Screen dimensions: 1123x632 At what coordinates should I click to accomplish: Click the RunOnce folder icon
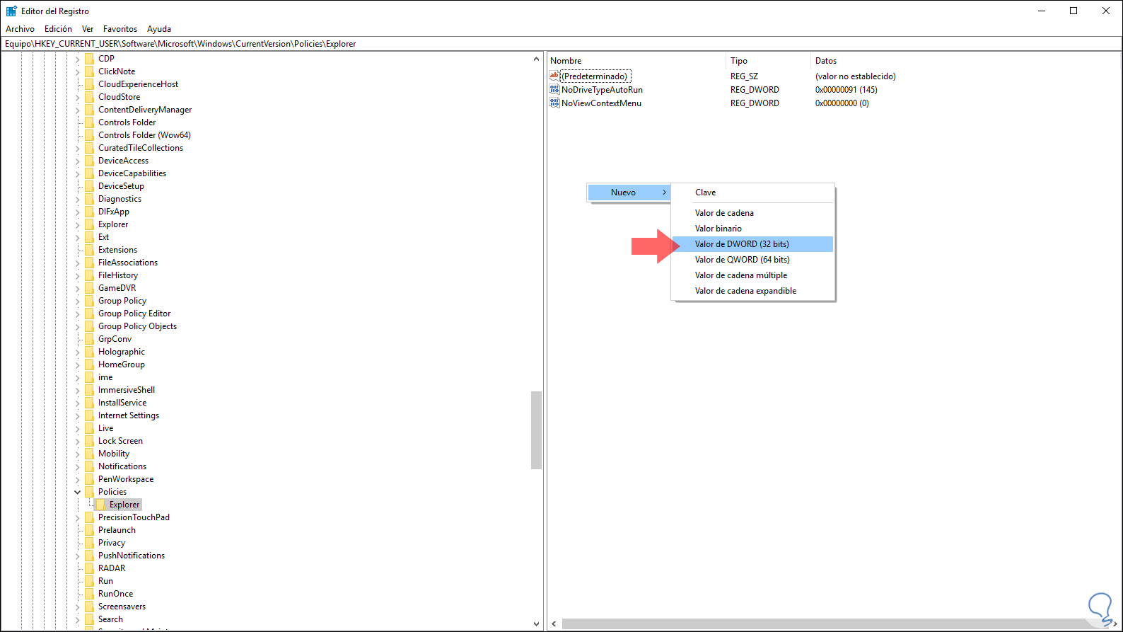[x=89, y=594]
